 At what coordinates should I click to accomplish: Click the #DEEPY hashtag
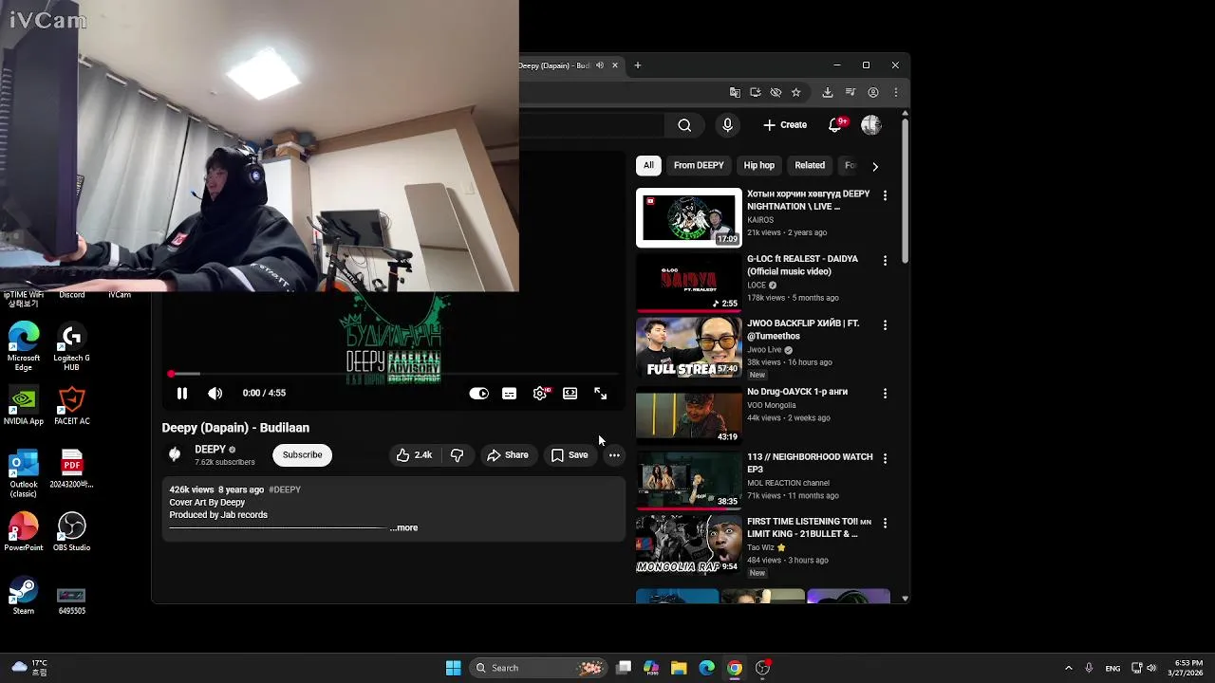[285, 489]
